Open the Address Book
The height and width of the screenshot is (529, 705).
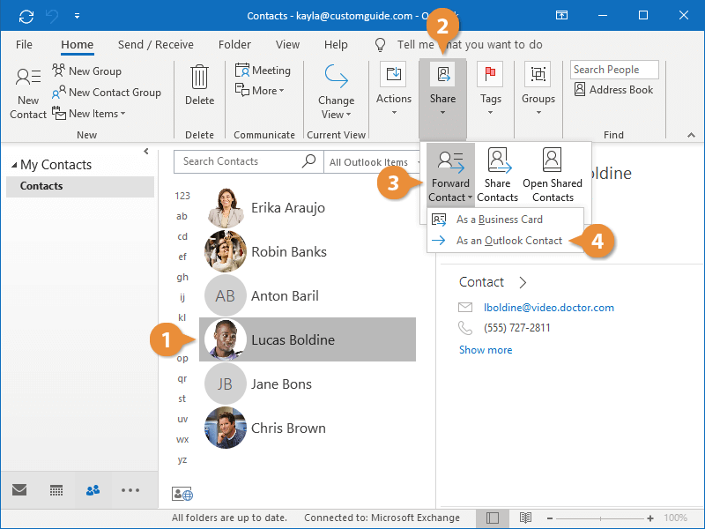(x=613, y=90)
